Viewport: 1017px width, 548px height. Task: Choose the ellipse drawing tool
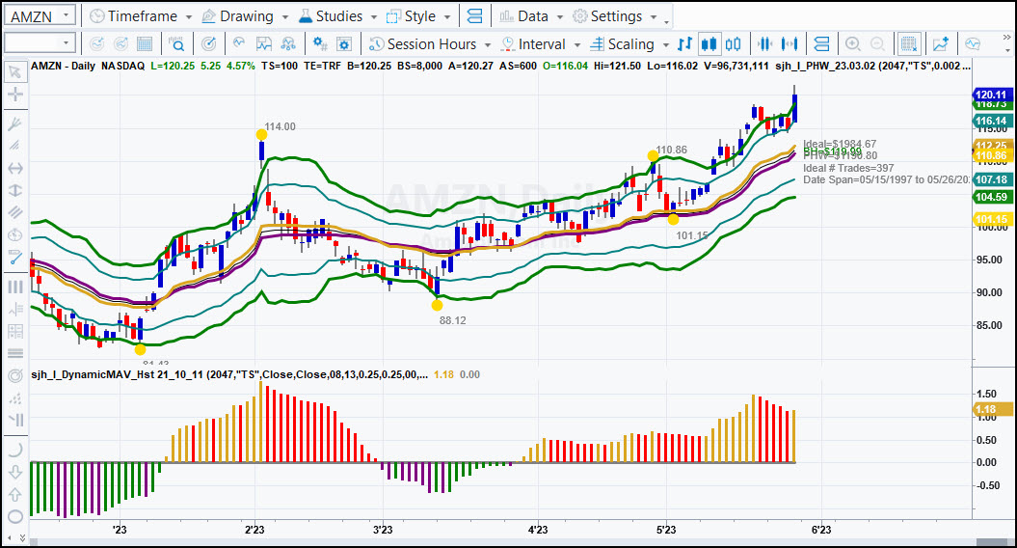pyautogui.click(x=14, y=517)
